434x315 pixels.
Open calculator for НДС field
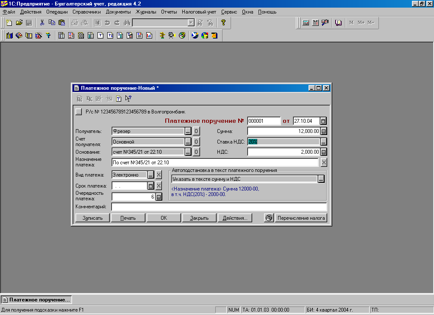click(323, 152)
